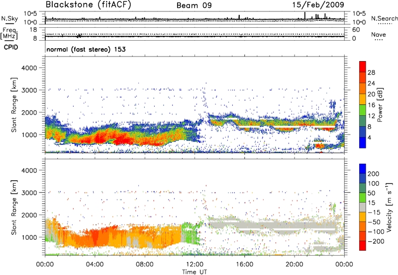Click the 2000 tick in the power panel
The height and width of the screenshot is (275, 398).
click(x=29, y=112)
